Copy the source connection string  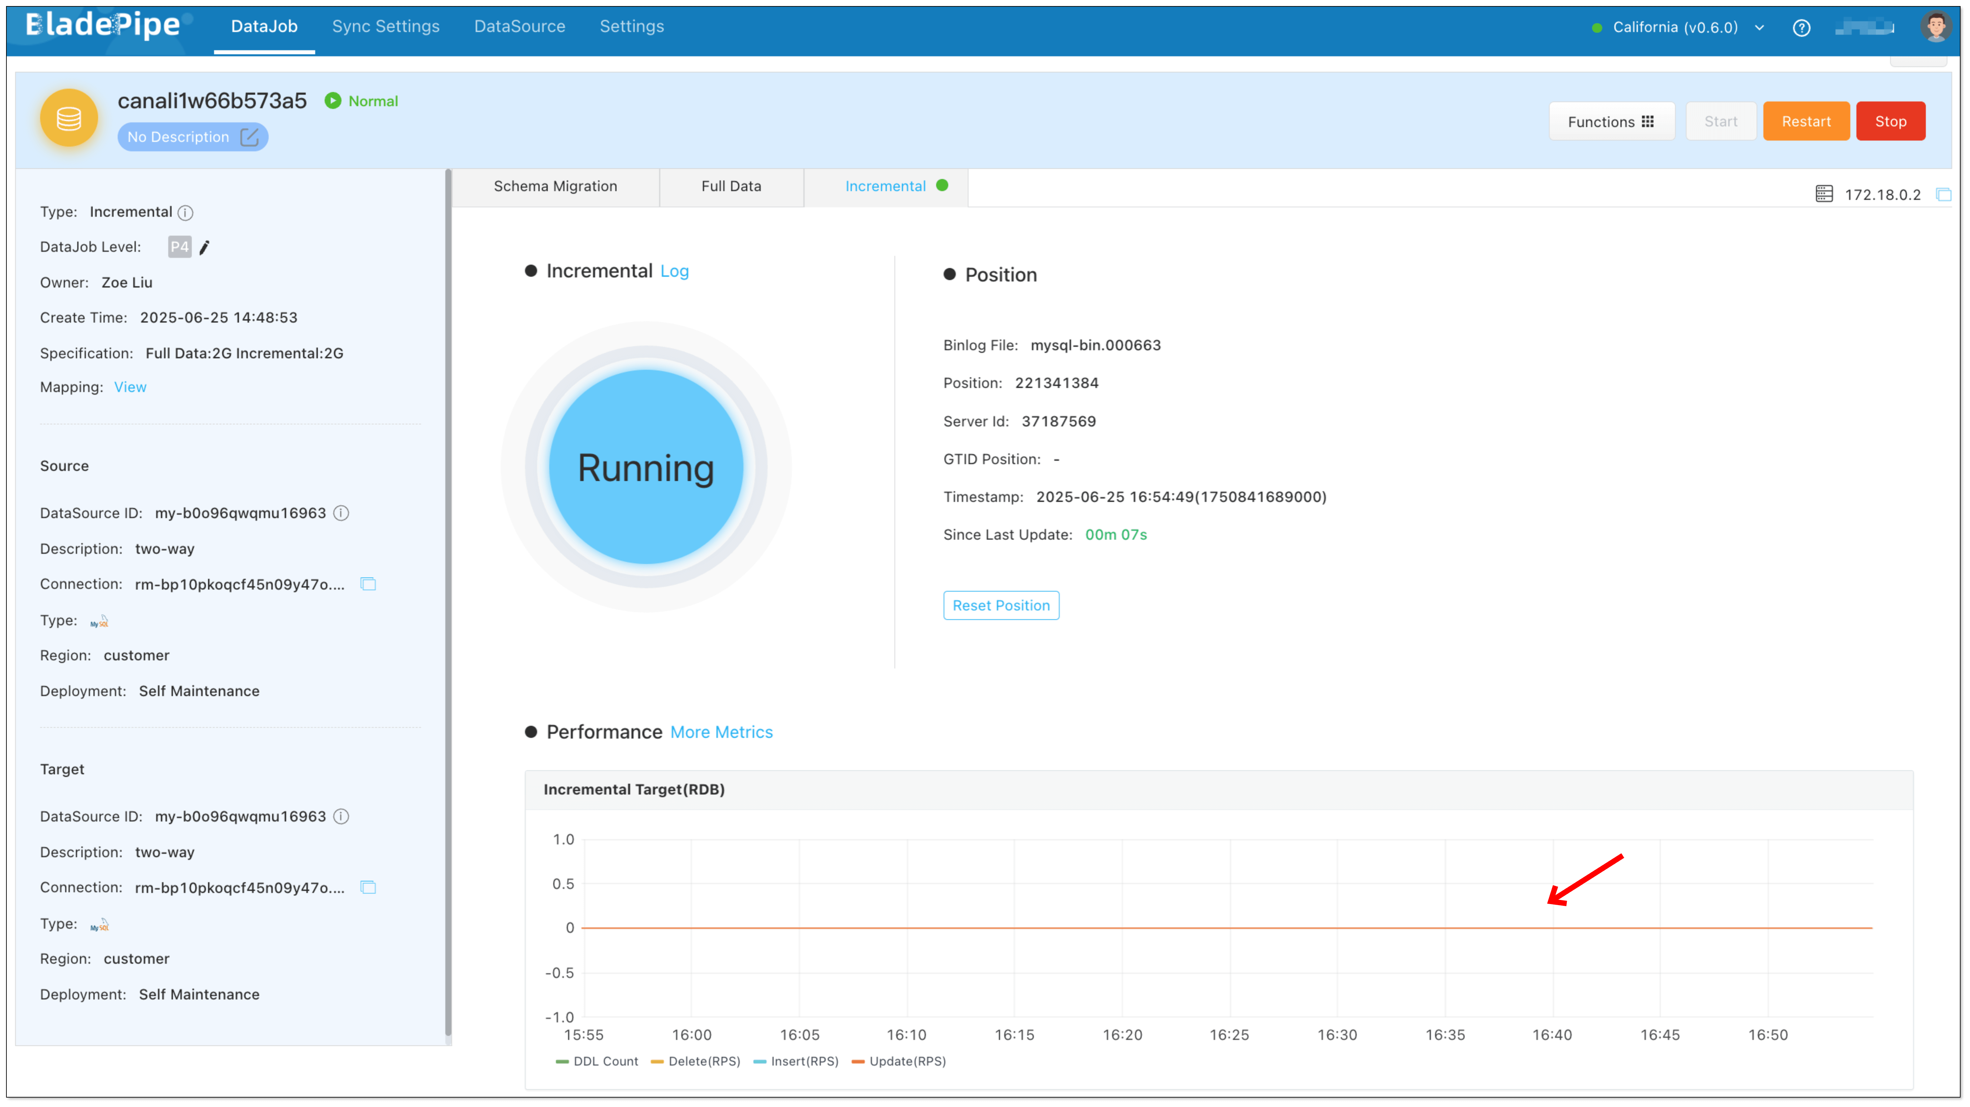[368, 584]
